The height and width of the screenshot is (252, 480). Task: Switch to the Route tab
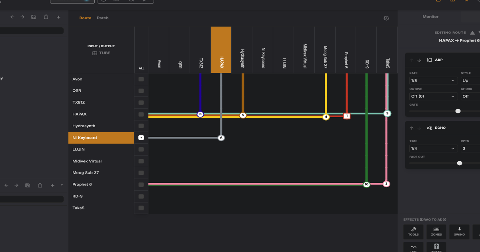coord(85,18)
